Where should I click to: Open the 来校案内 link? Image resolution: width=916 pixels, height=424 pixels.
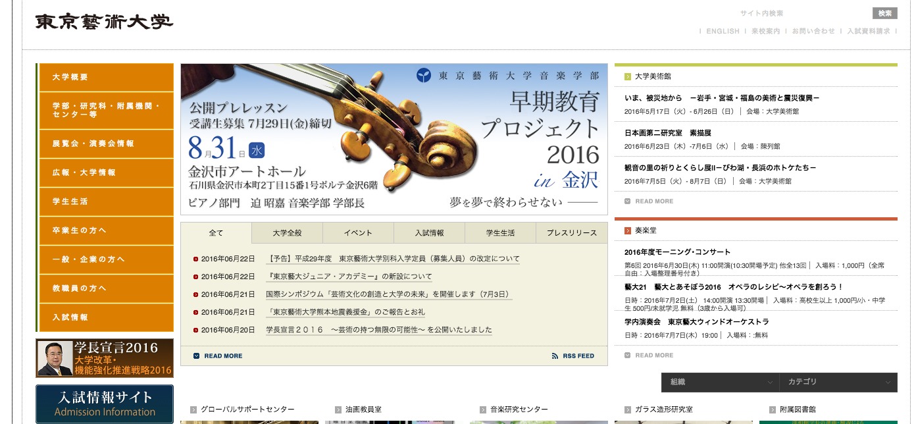click(x=765, y=31)
